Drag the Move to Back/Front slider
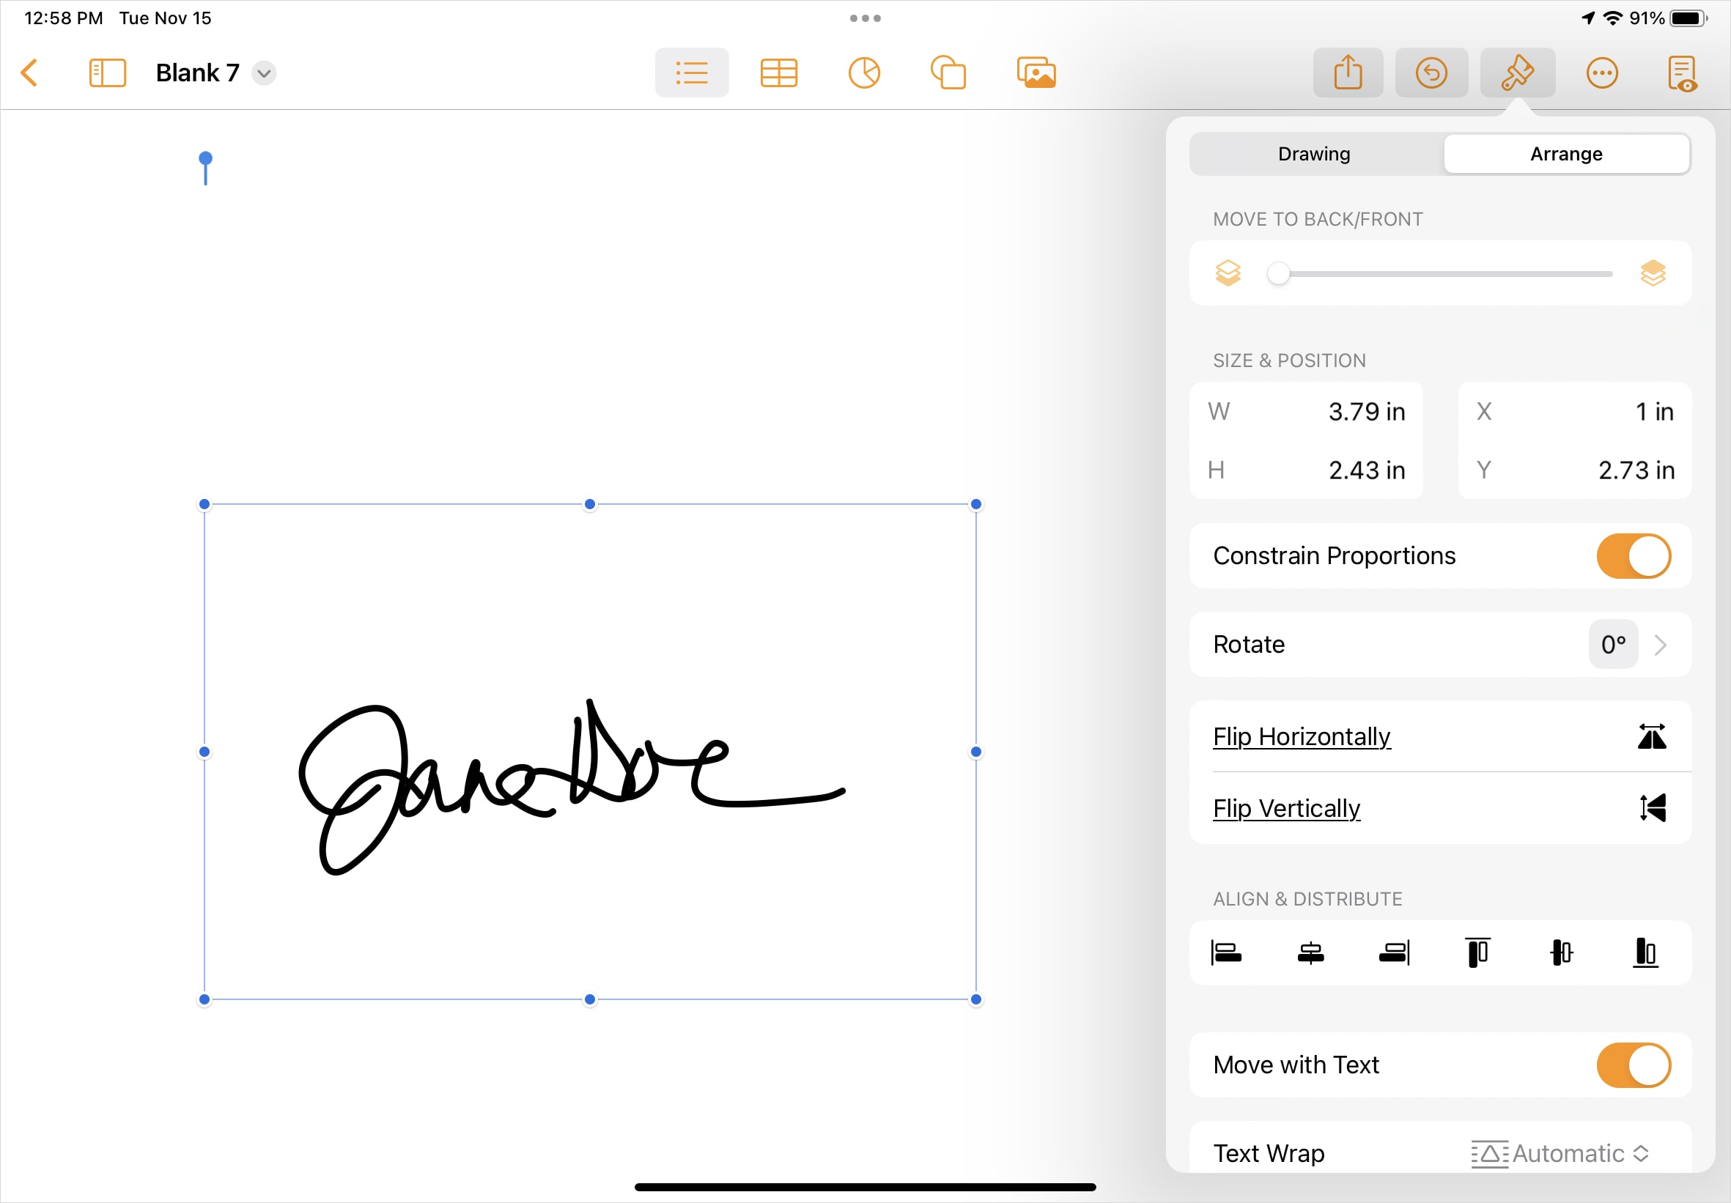This screenshot has width=1731, height=1203. point(1282,273)
